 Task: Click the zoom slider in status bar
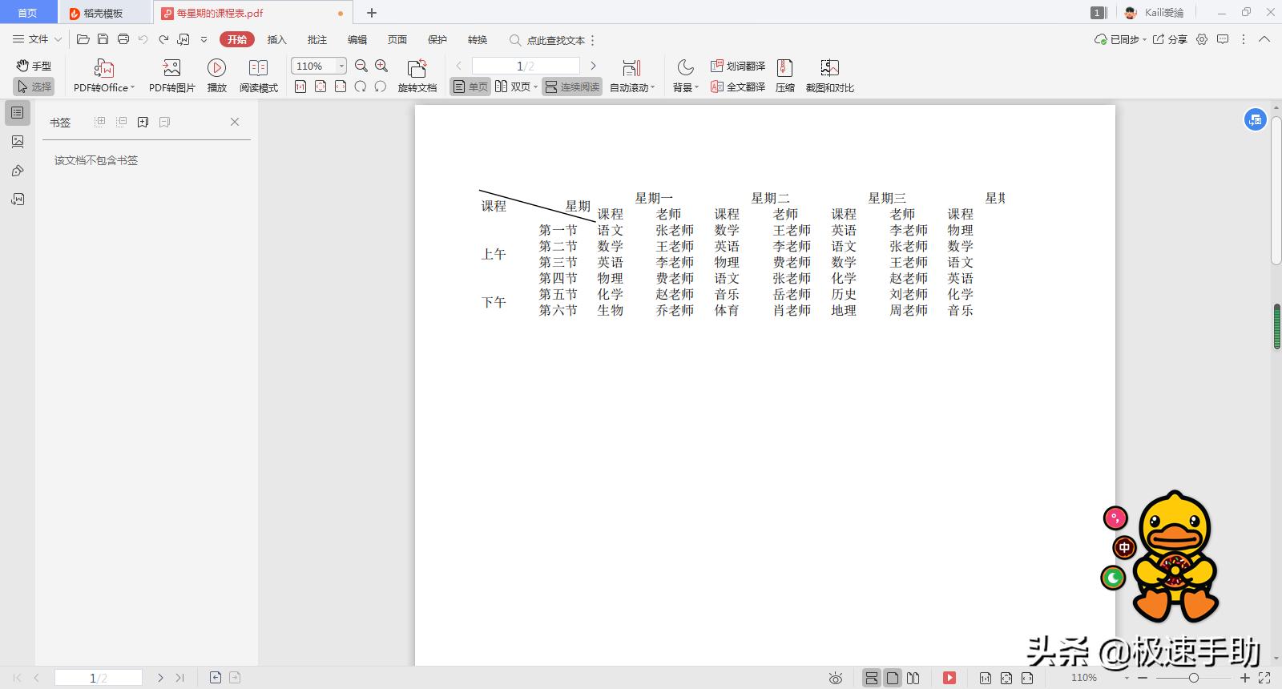tap(1193, 678)
